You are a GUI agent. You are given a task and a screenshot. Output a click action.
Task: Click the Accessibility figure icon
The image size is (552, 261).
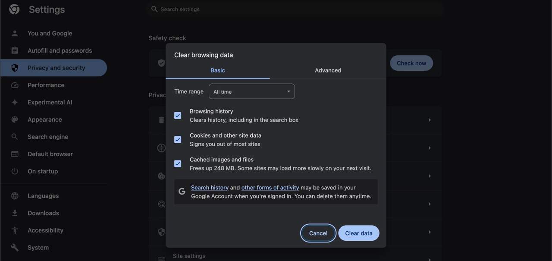tap(15, 230)
